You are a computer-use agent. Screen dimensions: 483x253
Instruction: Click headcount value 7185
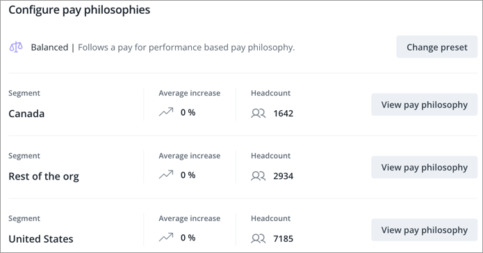point(284,238)
